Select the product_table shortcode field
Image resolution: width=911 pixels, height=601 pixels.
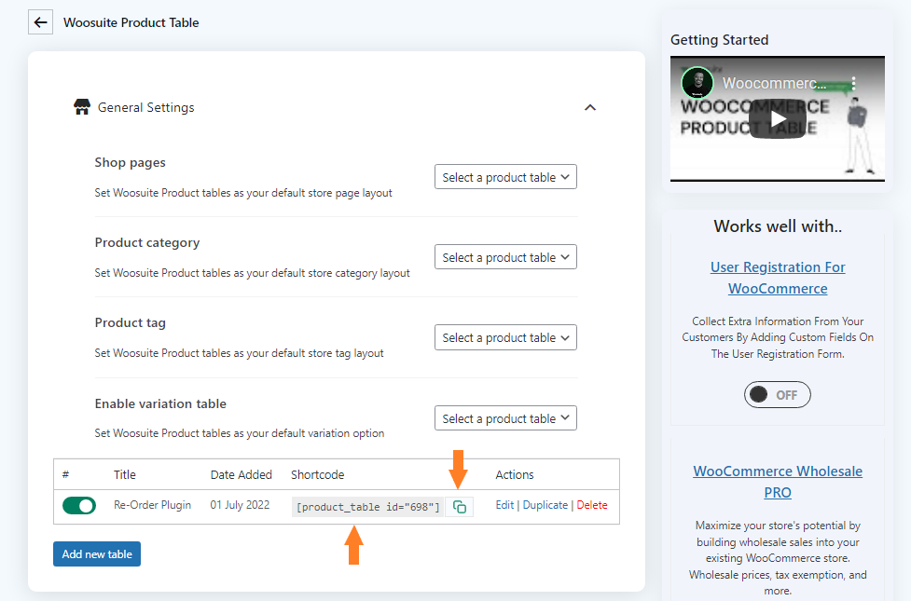367,507
